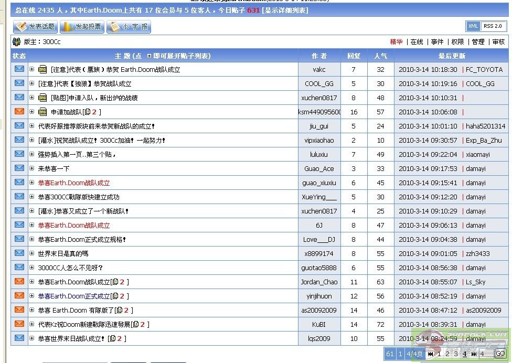
Task: Click the blue envelope icon beside 来恭喜一下
Action: coord(19,168)
